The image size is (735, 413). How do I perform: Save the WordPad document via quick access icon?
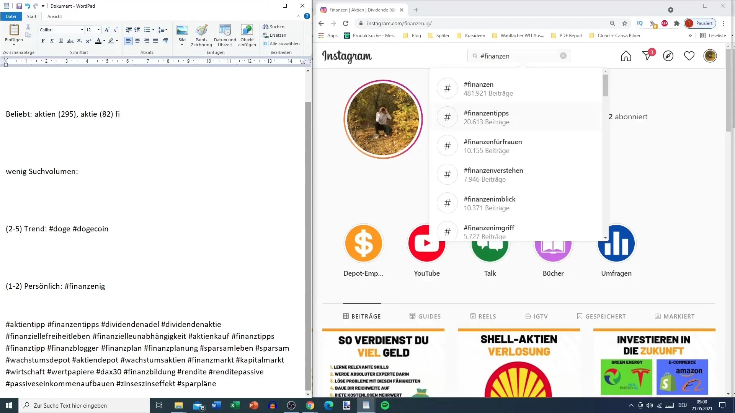(19, 6)
